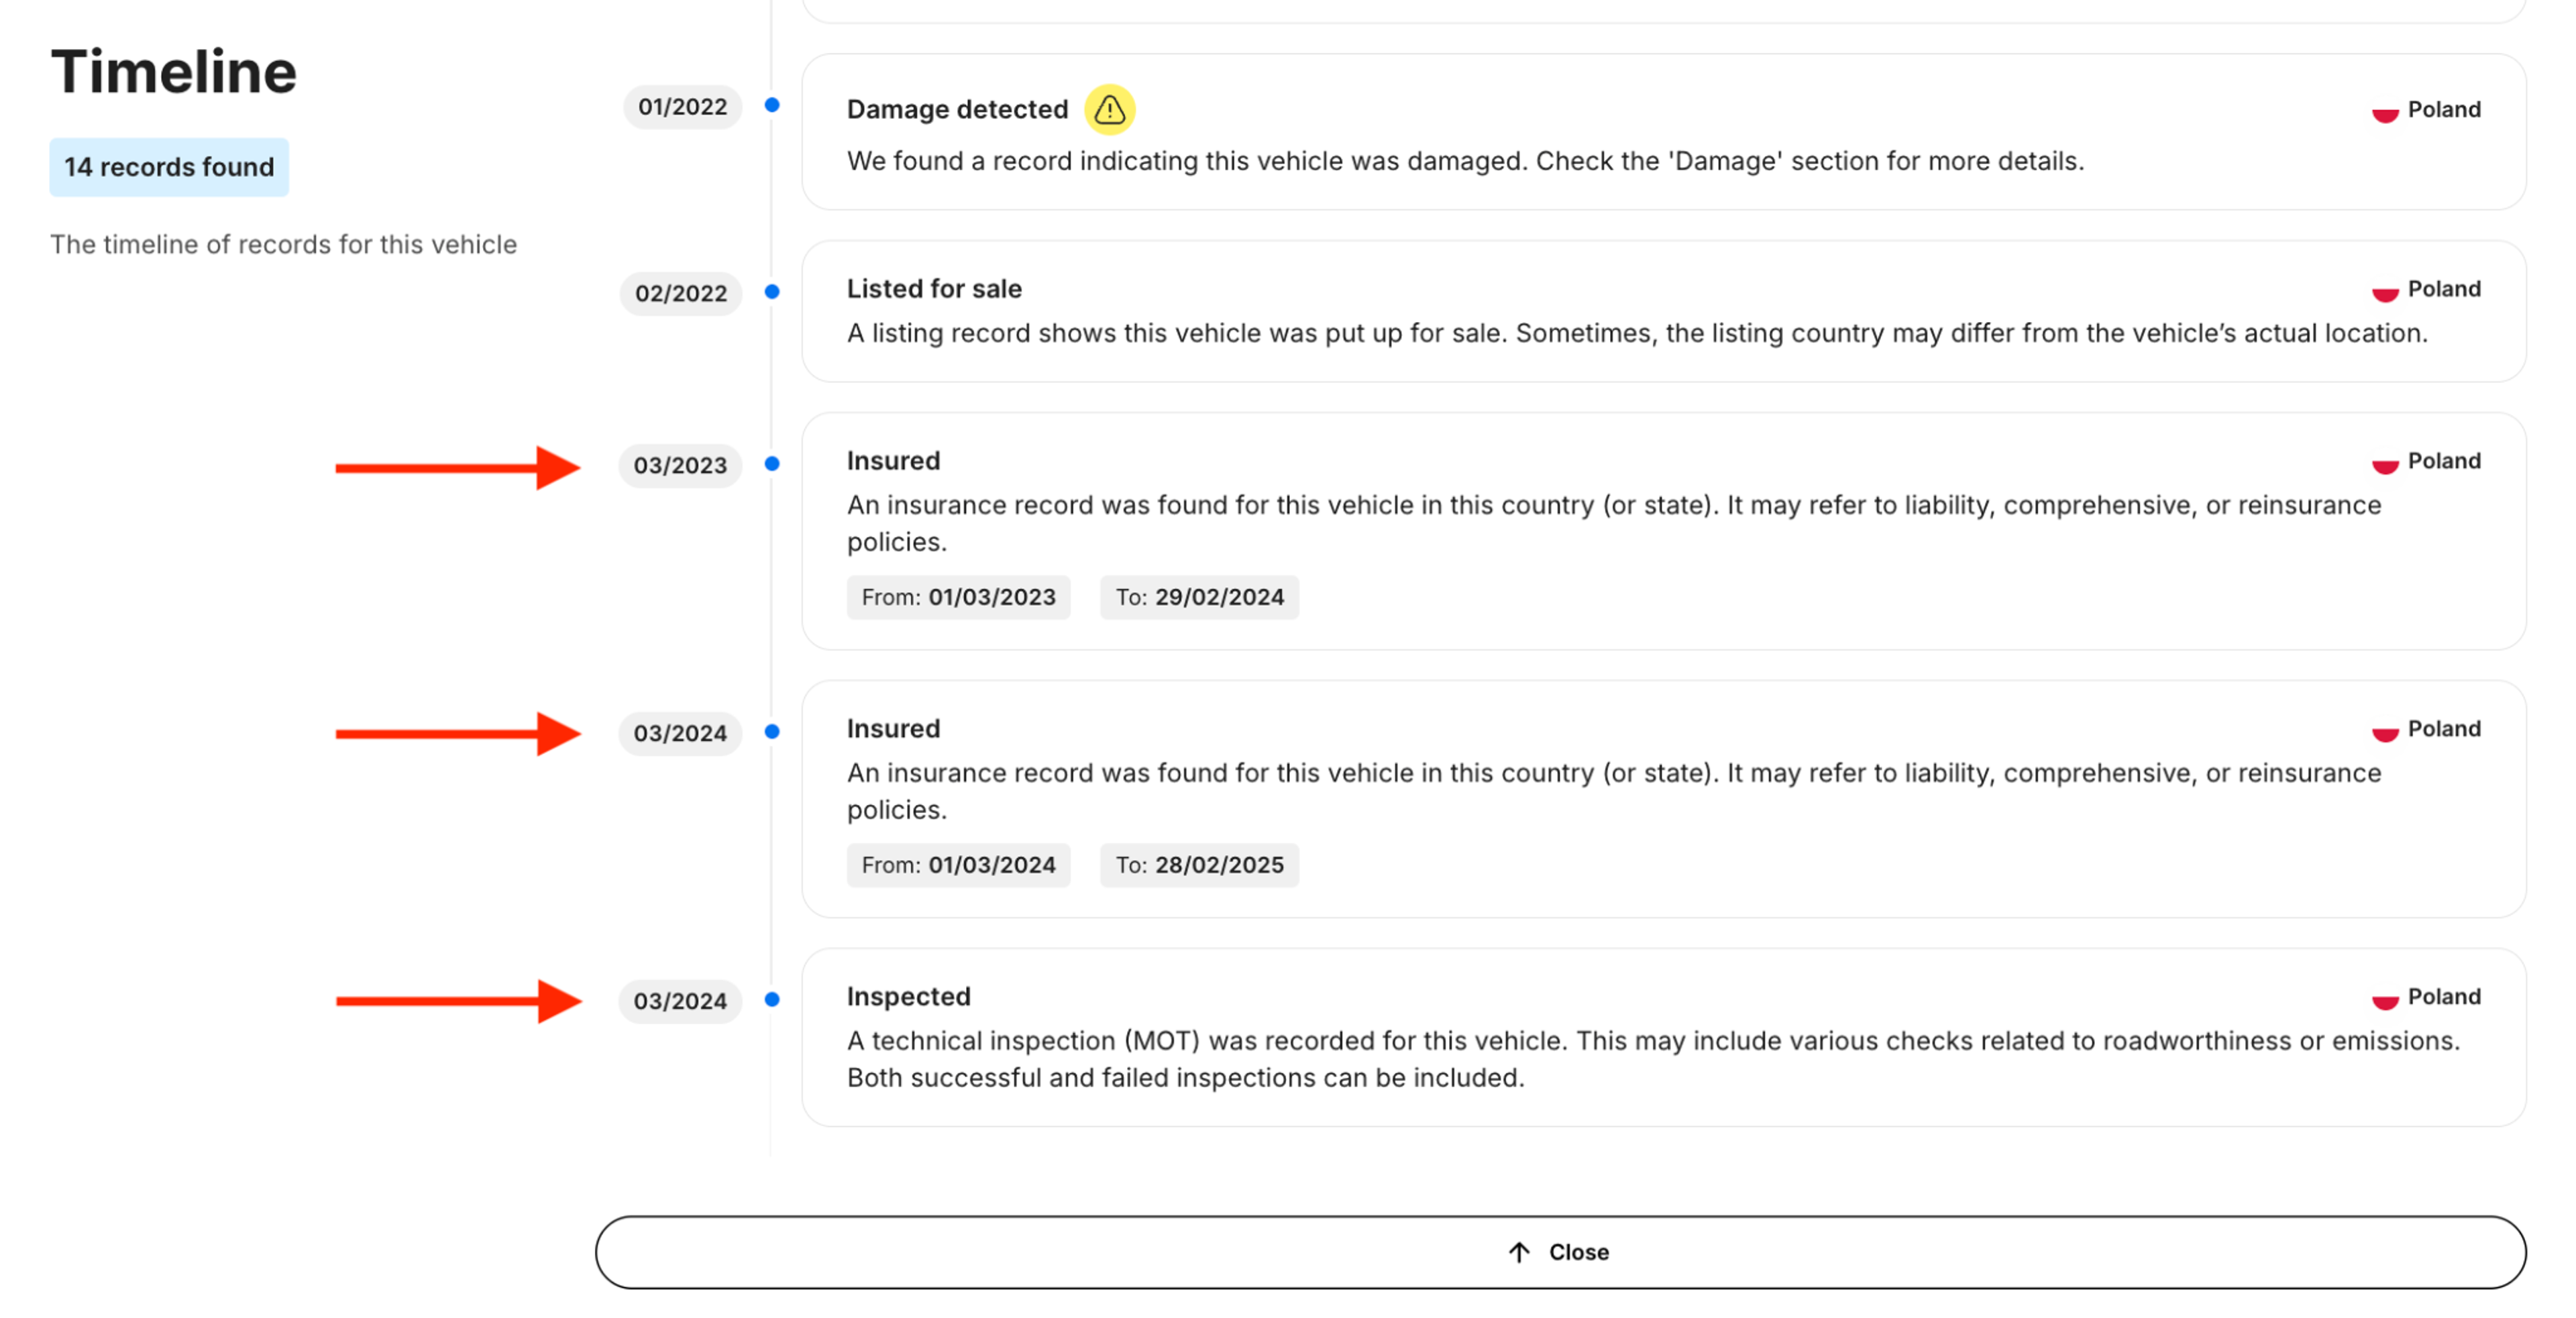
Task: Click the 'To: 28/02/2025' date chip
Action: click(1199, 865)
